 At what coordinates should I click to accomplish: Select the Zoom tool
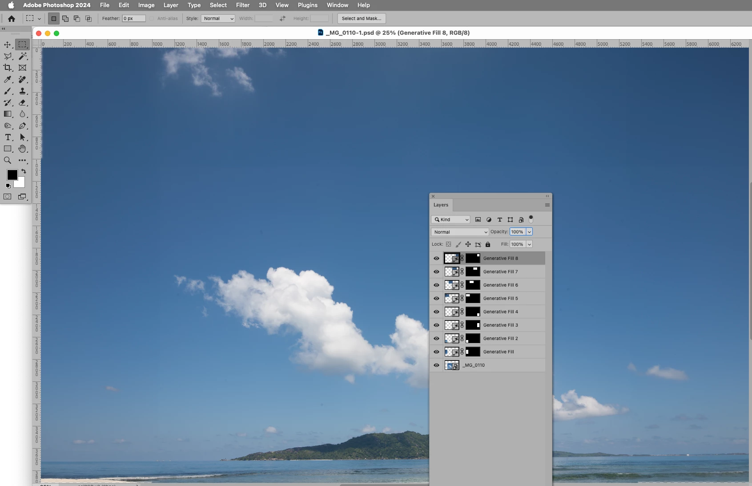pyautogui.click(x=8, y=160)
